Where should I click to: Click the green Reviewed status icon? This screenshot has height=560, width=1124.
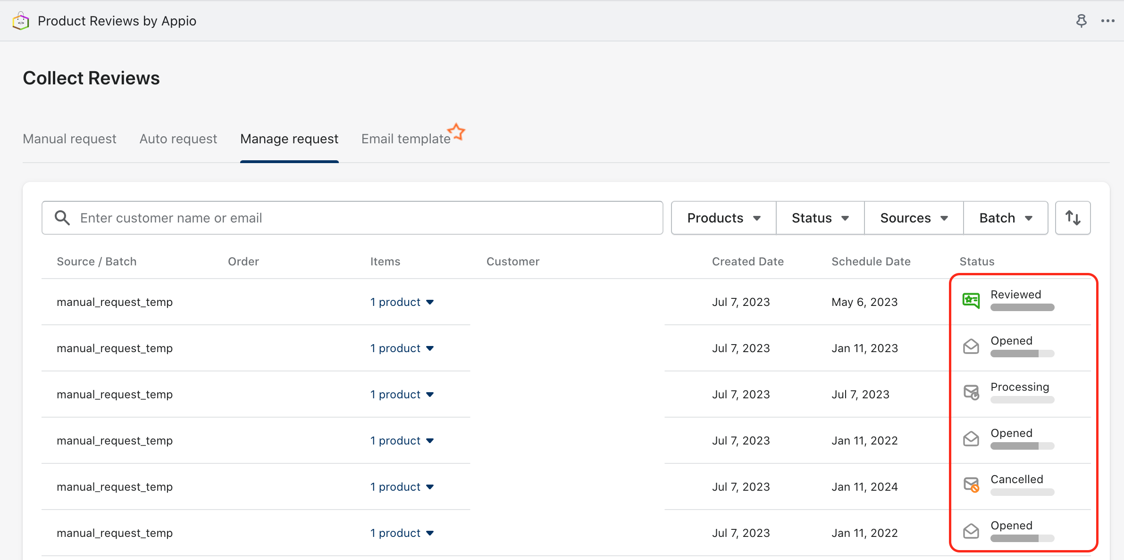[x=971, y=300]
